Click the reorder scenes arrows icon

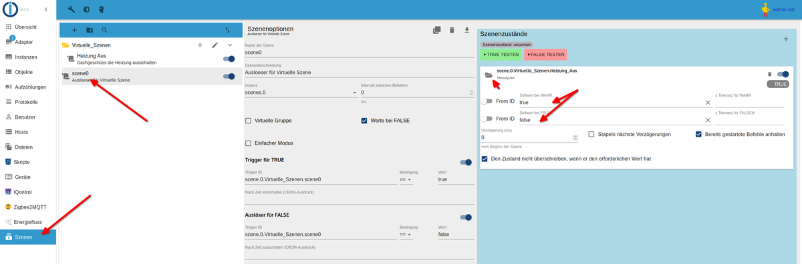[227, 30]
